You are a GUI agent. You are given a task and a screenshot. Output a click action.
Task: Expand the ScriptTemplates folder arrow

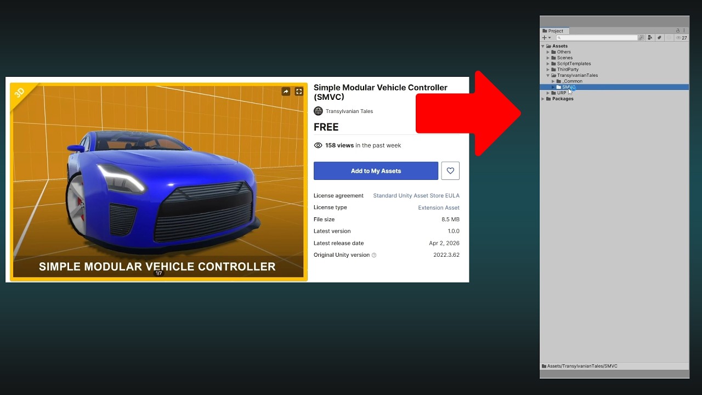(x=548, y=64)
